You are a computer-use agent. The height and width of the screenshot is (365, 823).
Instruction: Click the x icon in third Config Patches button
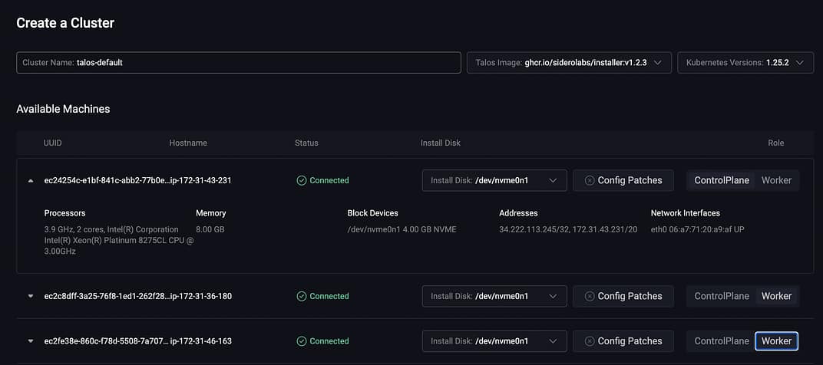(590, 341)
